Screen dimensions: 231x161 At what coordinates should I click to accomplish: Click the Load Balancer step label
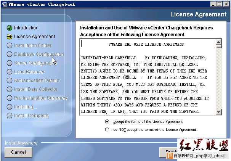point(29,72)
